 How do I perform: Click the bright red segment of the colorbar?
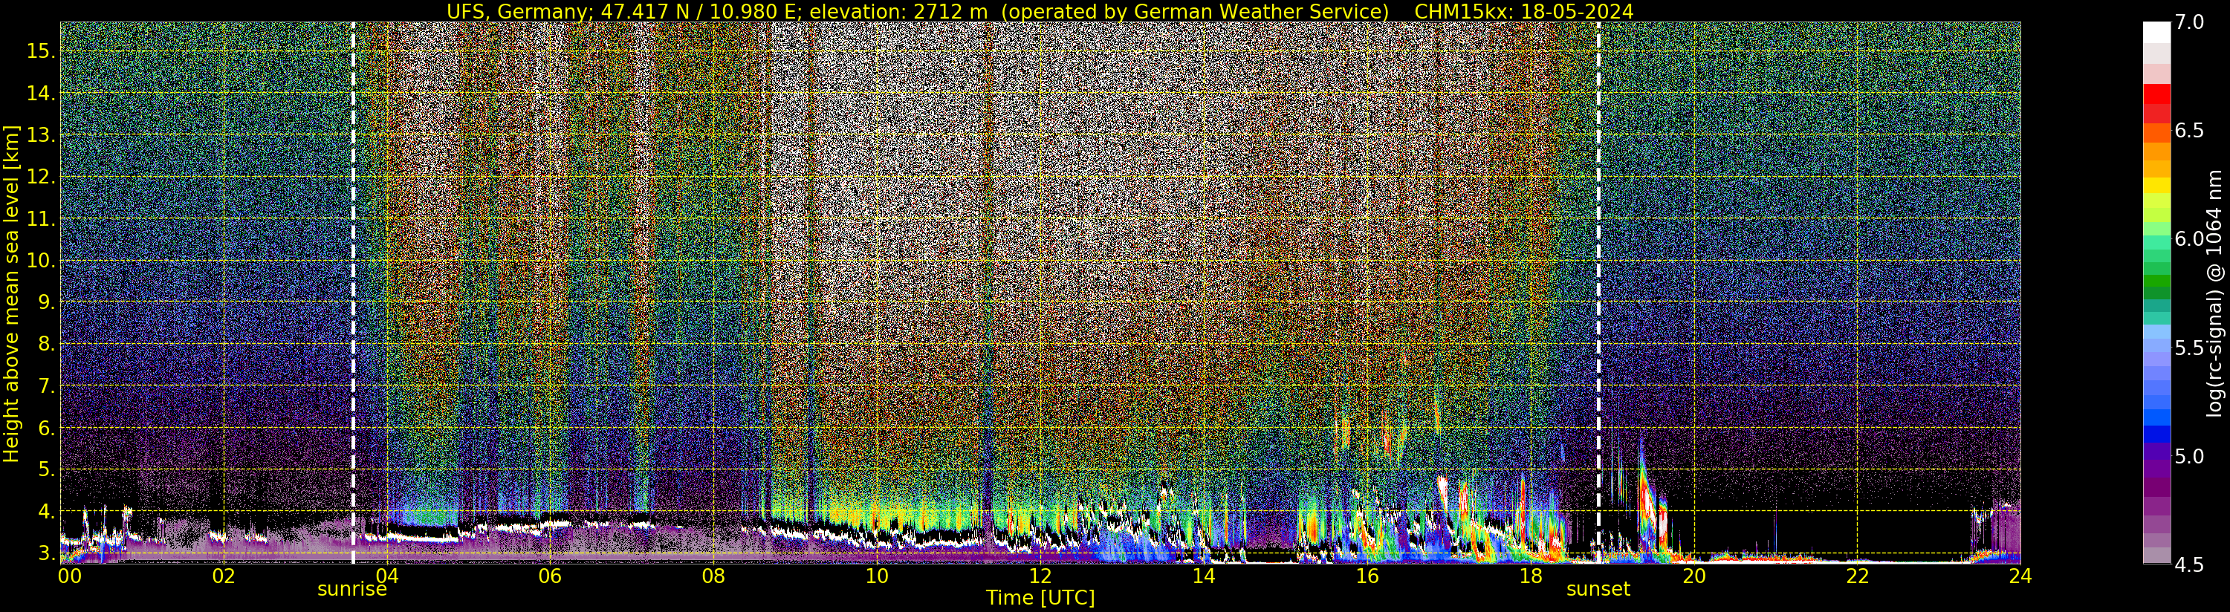click(2156, 94)
